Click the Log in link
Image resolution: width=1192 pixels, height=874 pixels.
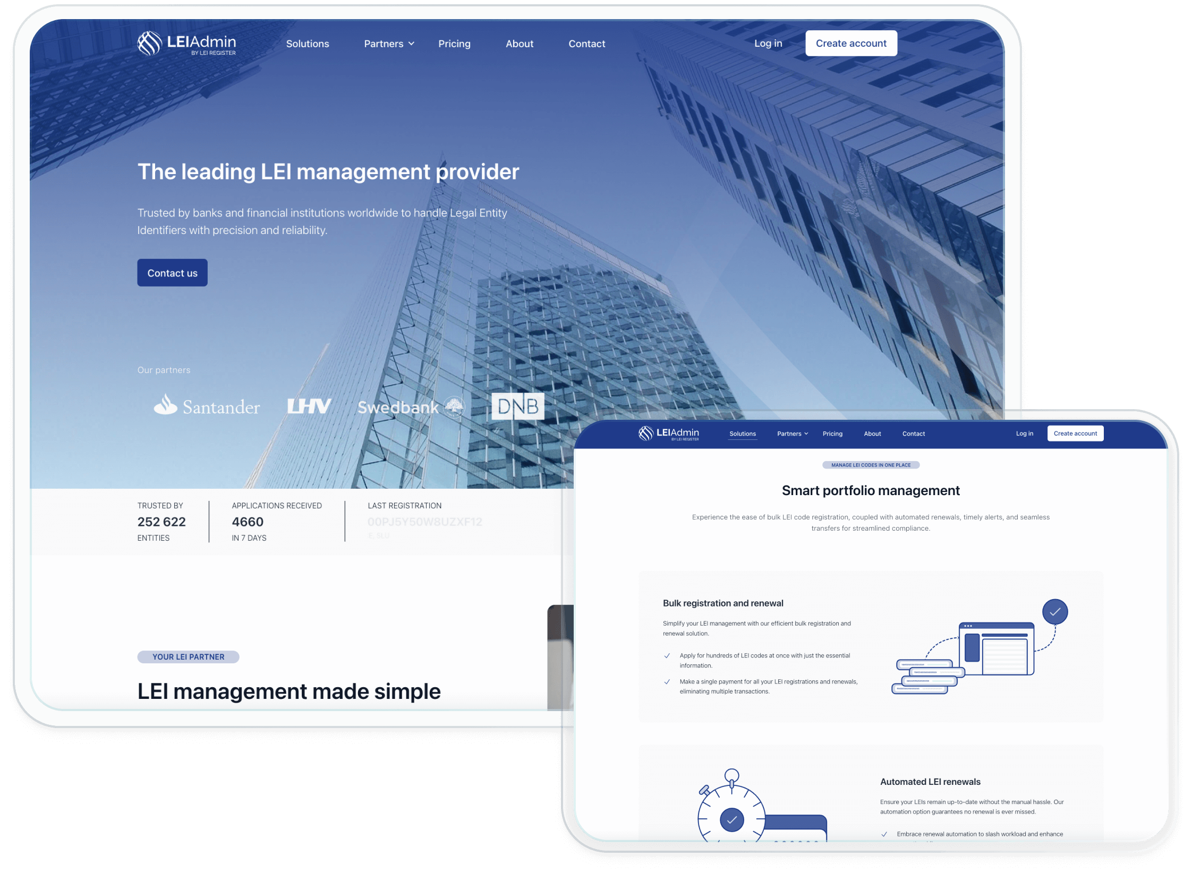coord(768,44)
